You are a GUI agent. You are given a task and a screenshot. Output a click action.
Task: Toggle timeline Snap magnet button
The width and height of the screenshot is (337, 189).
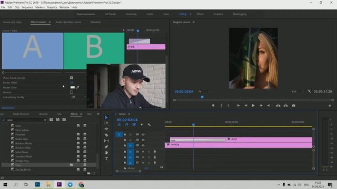click(x=126, y=124)
